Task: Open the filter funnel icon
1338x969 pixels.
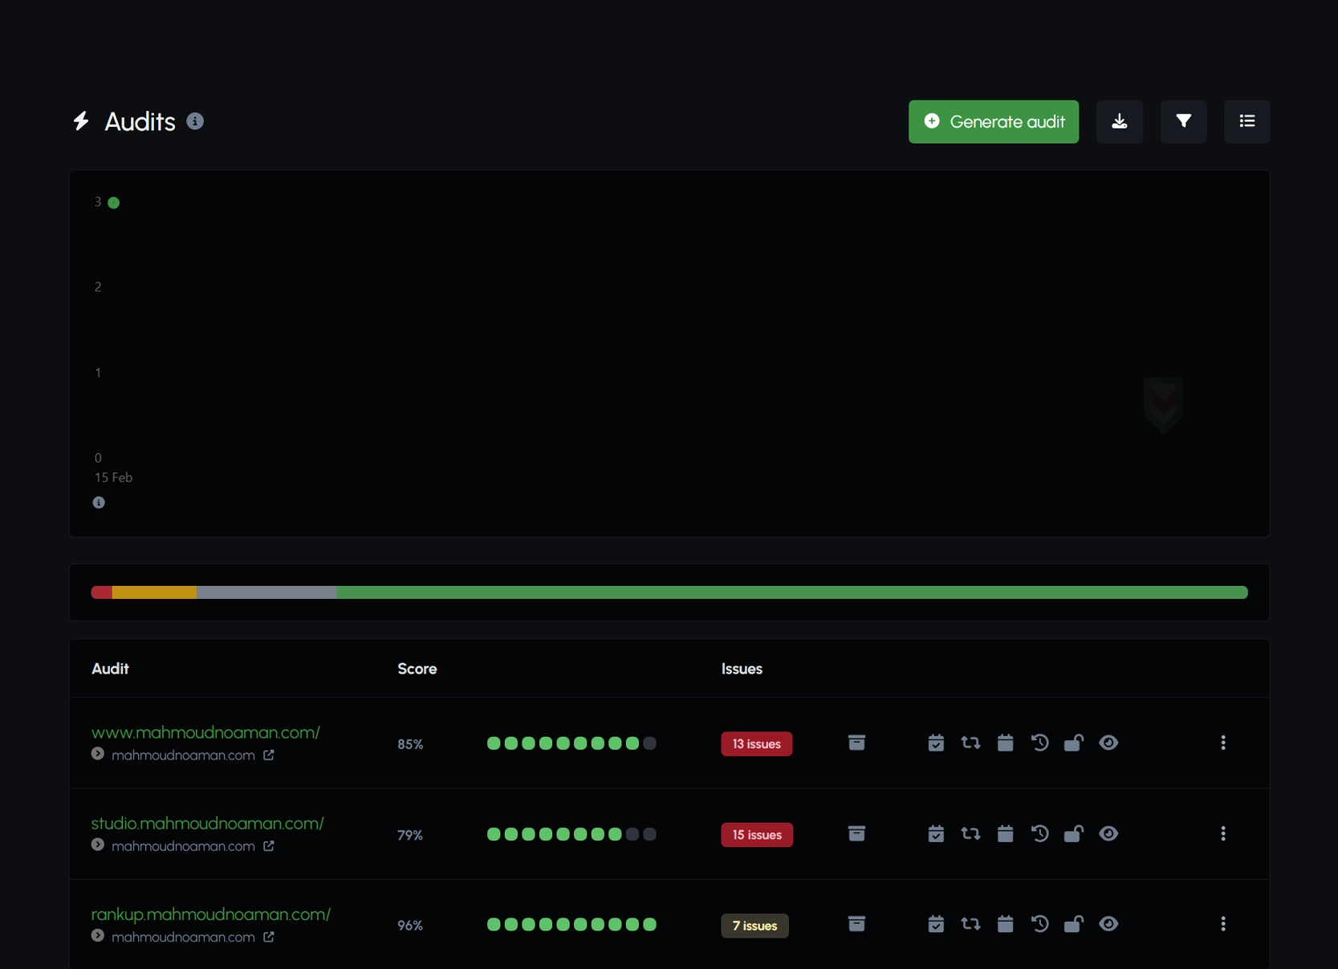Action: point(1183,122)
